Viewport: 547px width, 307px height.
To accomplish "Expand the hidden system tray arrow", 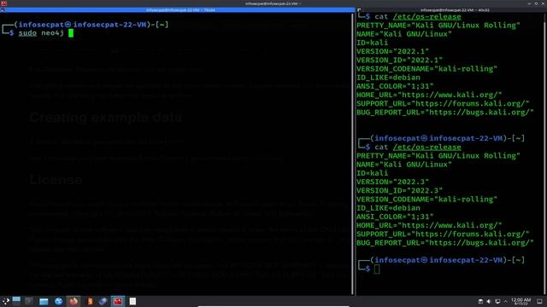I will coord(505,301).
